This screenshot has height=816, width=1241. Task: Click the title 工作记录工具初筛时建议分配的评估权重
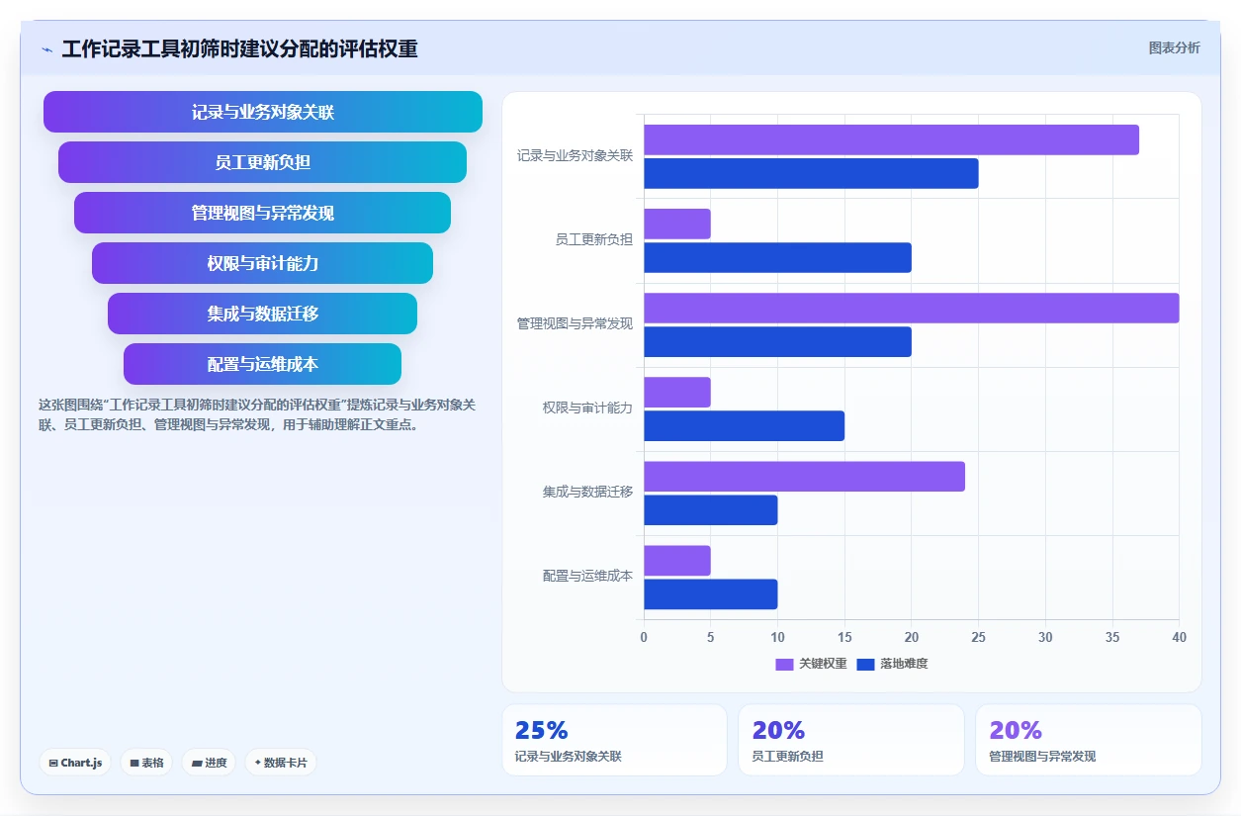[240, 48]
